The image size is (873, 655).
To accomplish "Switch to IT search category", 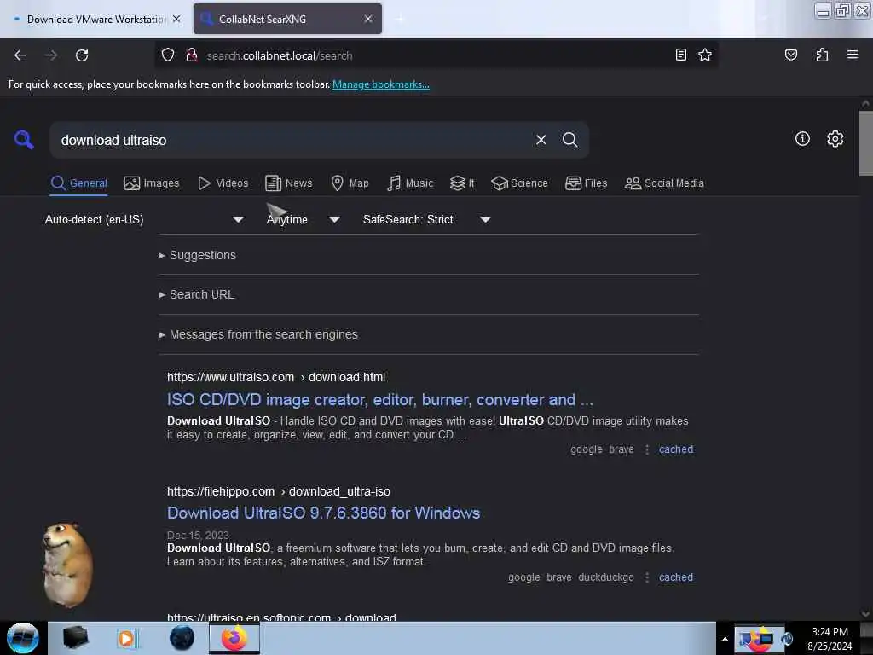I will [462, 183].
